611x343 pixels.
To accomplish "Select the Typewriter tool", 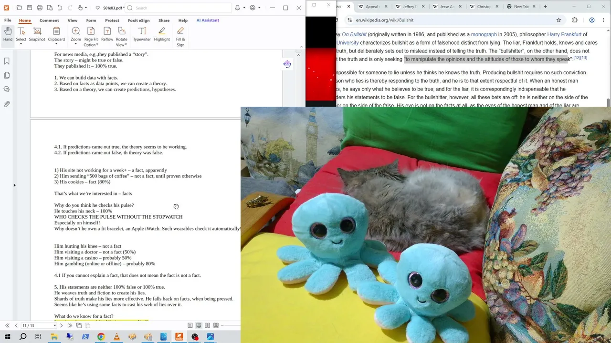I will pos(142,34).
